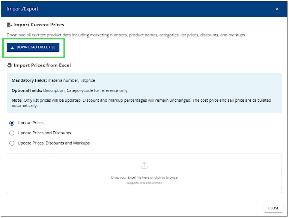Click the 'Update Prices' option label

coord(31,123)
